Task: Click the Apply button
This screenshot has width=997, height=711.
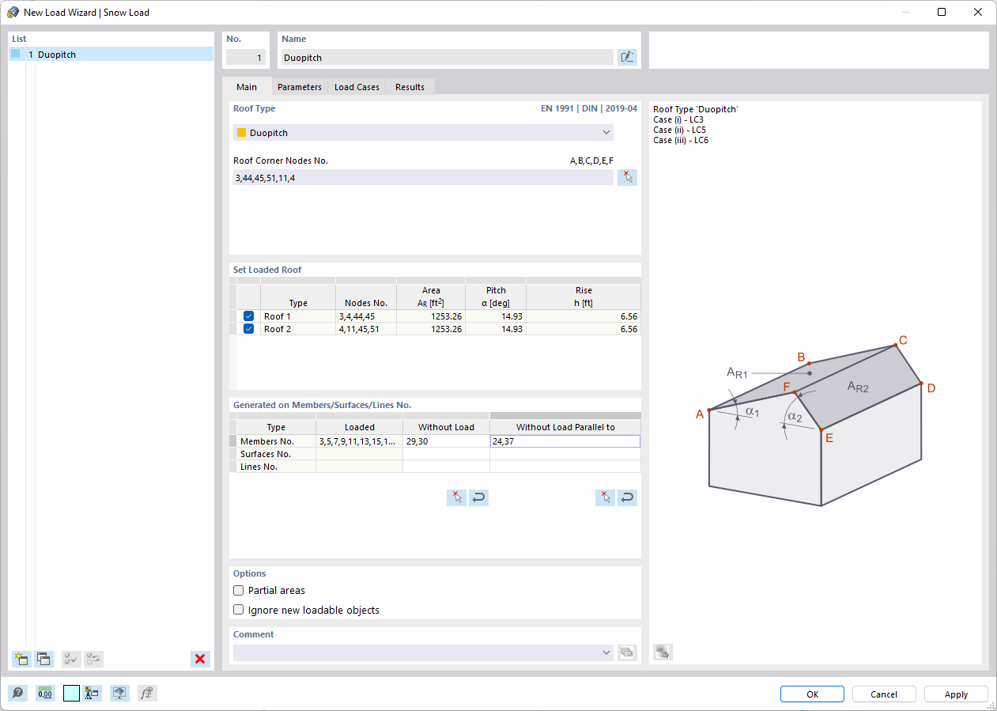Action: (956, 694)
